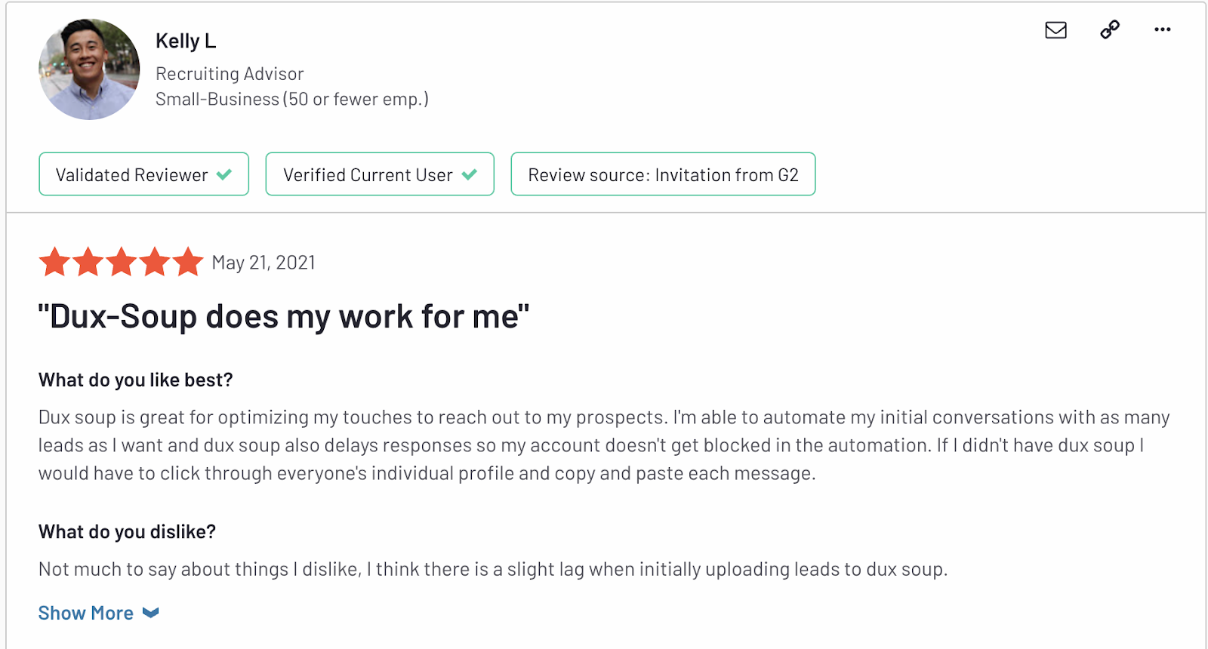
Task: Click the first orange rating star
Action: (54, 263)
